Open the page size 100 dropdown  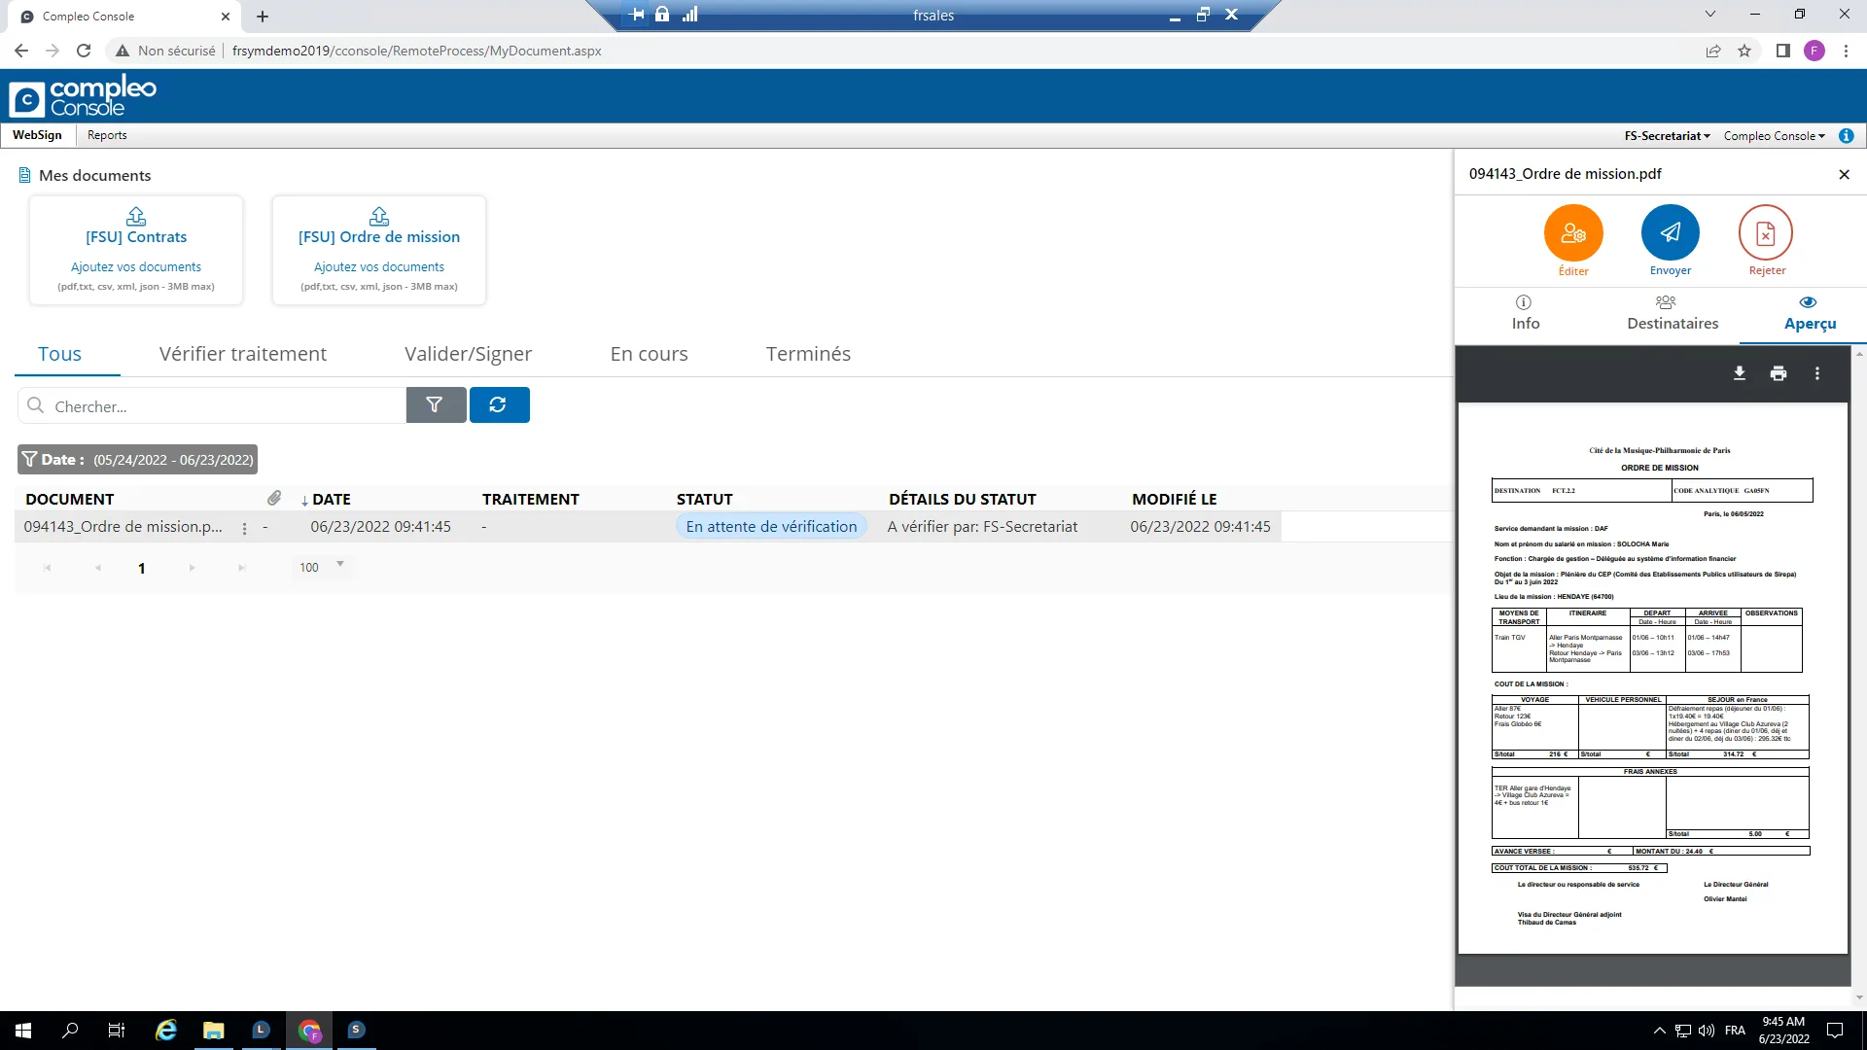322,567
